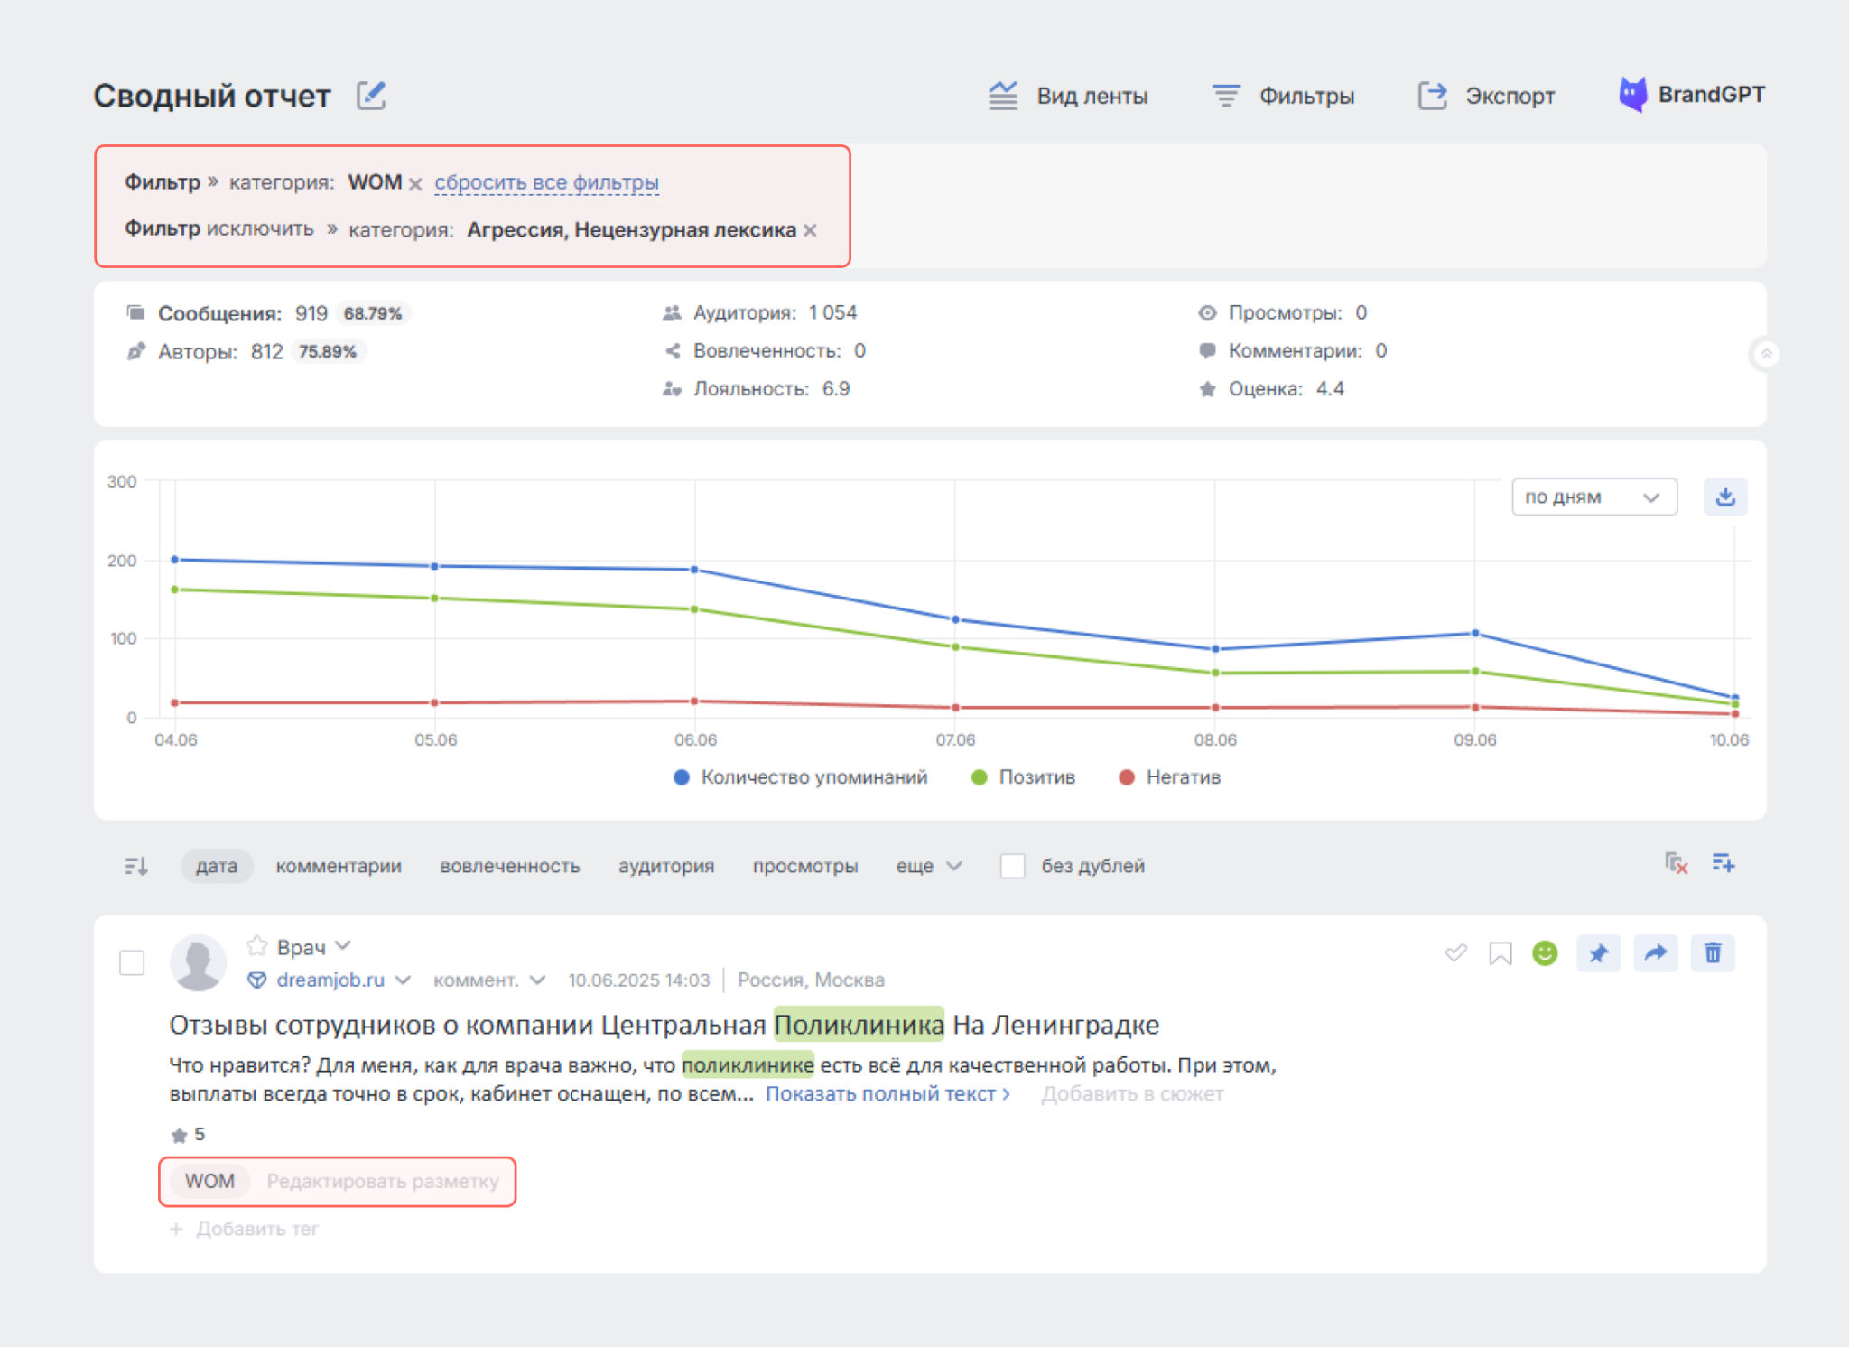
Task: Sort the feed by комментарии
Action: click(x=339, y=866)
